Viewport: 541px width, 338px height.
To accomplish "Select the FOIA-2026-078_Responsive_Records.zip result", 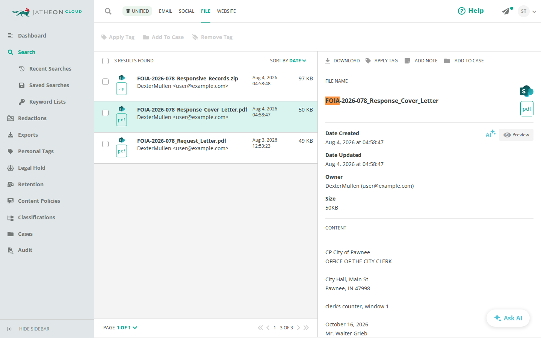I will (206, 86).
